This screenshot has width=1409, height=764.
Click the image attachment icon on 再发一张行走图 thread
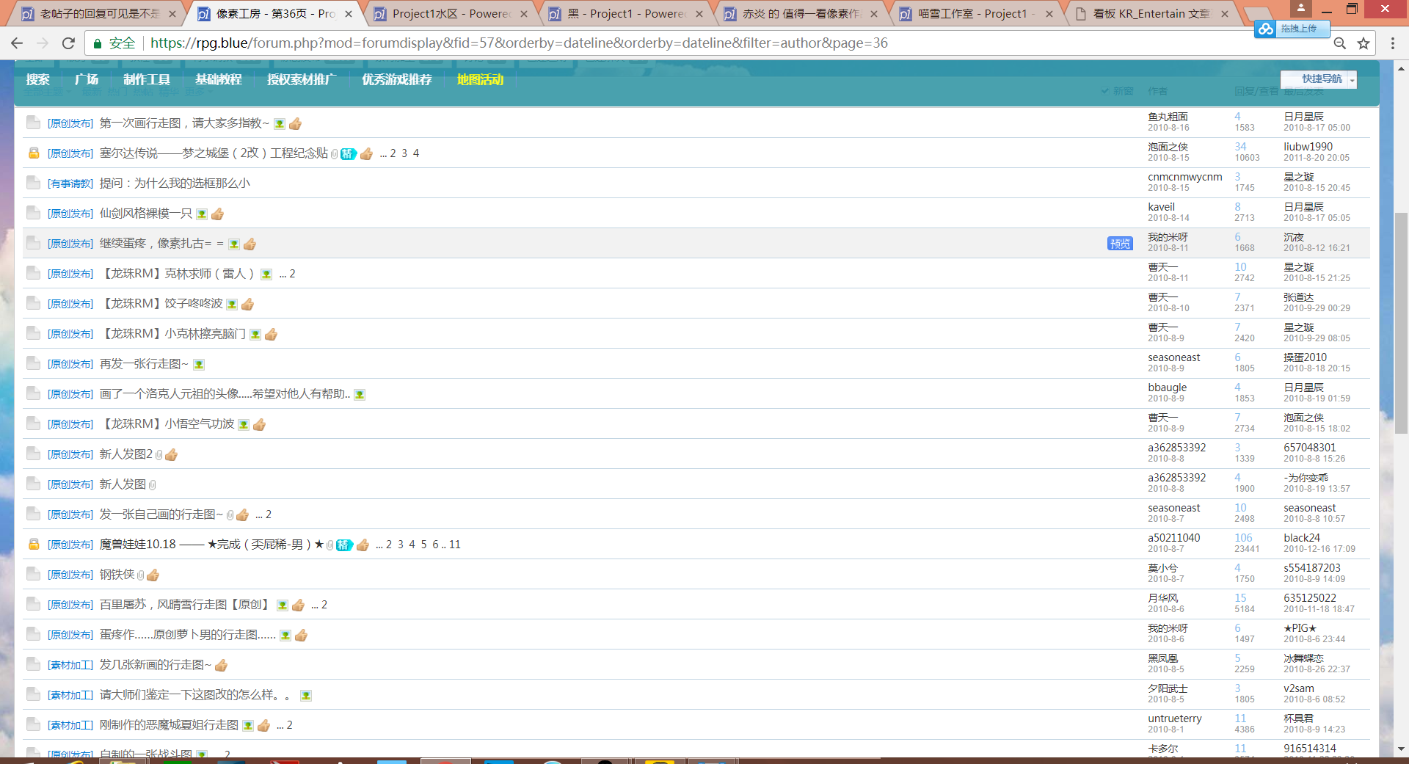click(199, 365)
